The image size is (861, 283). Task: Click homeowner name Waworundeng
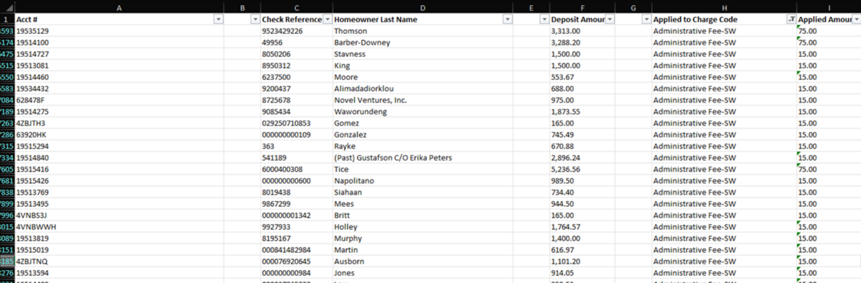pyautogui.click(x=360, y=111)
